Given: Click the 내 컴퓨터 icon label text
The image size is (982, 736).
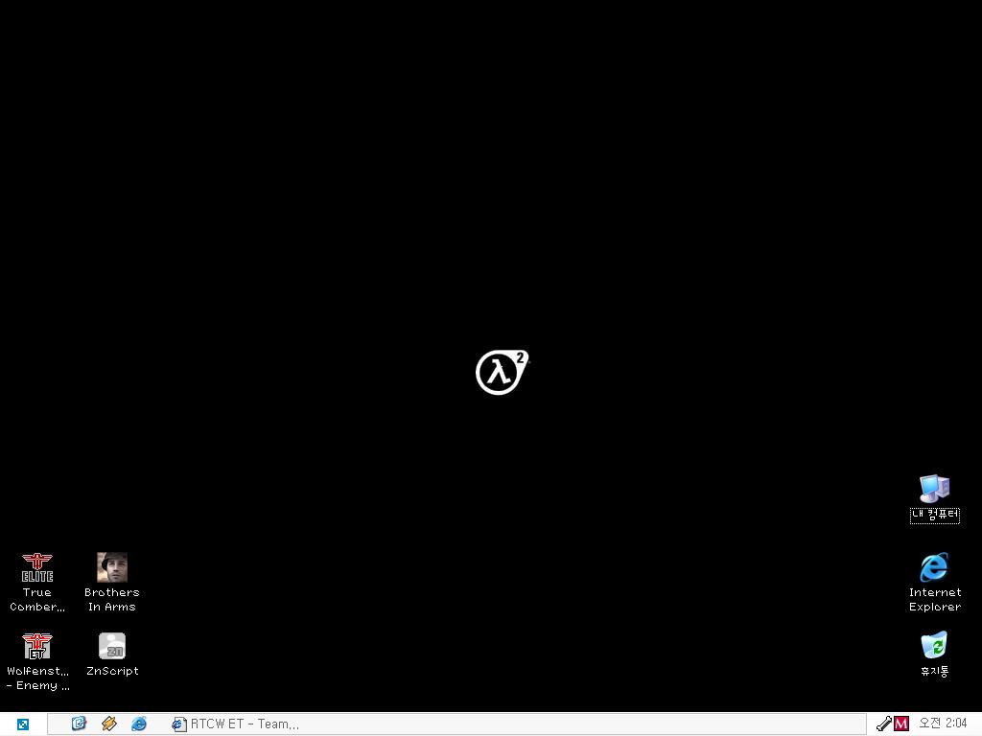Looking at the screenshot, I should tap(934, 515).
